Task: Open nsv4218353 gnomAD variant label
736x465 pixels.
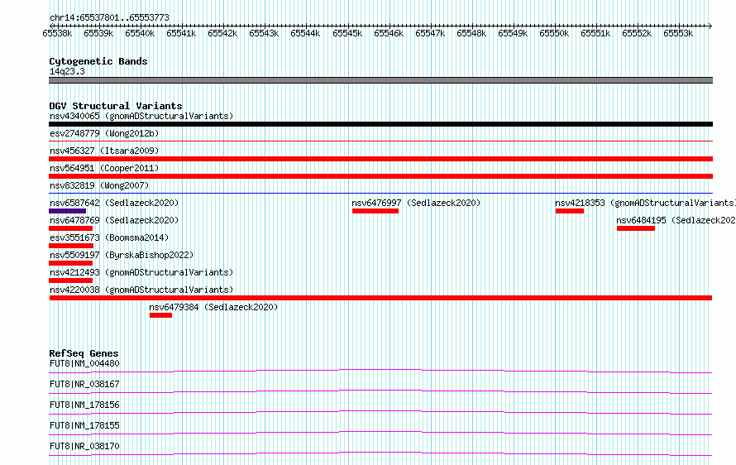Action: tap(645, 203)
